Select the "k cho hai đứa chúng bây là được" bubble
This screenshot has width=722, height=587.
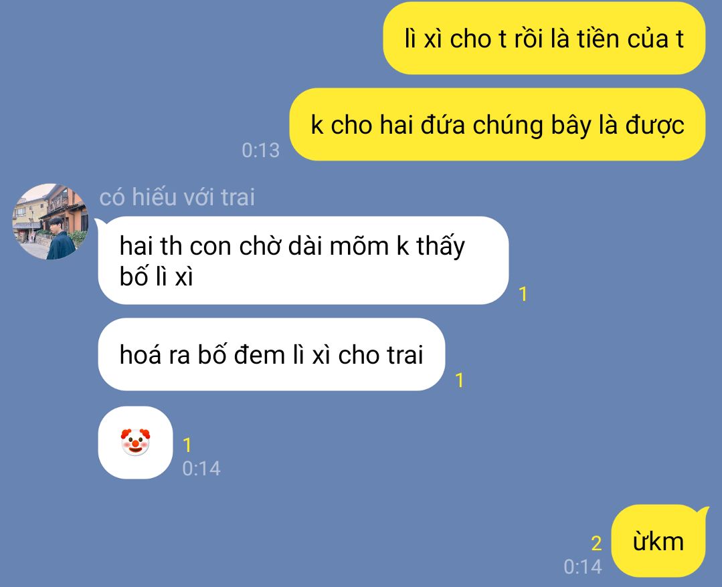pyautogui.click(x=497, y=124)
